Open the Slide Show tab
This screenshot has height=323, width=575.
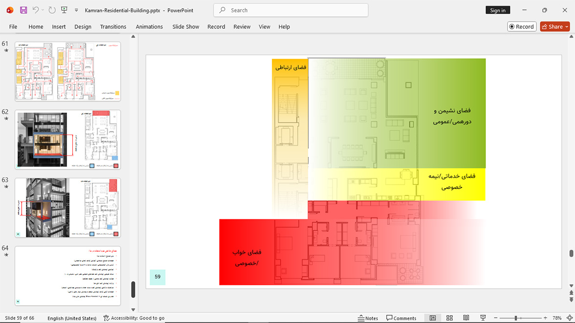click(186, 27)
